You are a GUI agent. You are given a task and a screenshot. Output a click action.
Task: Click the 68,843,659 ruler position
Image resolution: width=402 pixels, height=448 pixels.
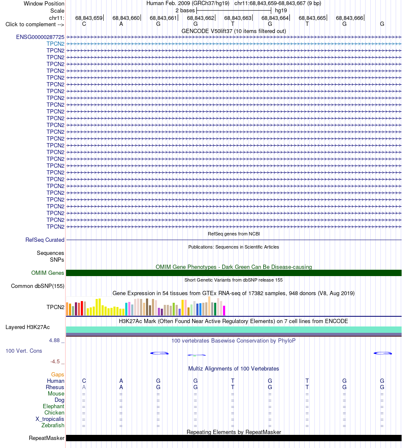89,18
